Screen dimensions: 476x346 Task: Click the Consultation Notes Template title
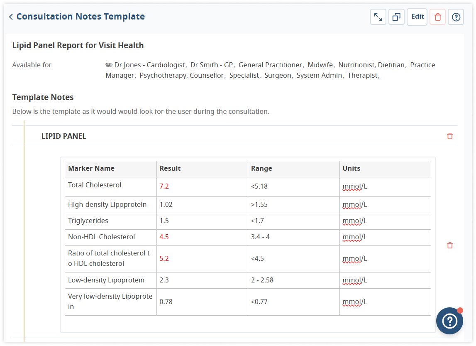[x=81, y=16]
